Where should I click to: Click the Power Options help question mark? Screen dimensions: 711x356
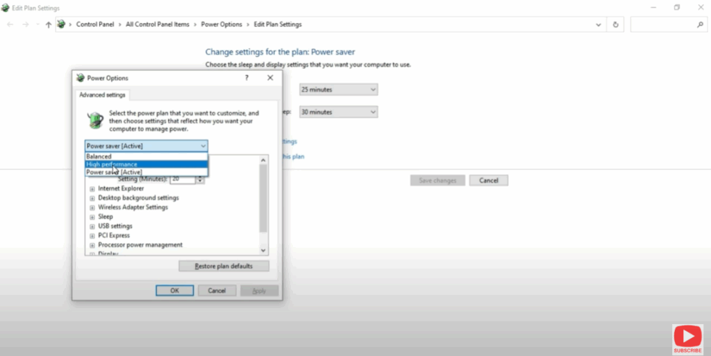246,78
